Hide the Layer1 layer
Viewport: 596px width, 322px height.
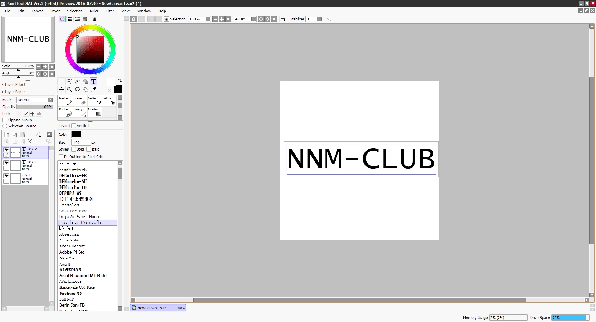point(6,176)
